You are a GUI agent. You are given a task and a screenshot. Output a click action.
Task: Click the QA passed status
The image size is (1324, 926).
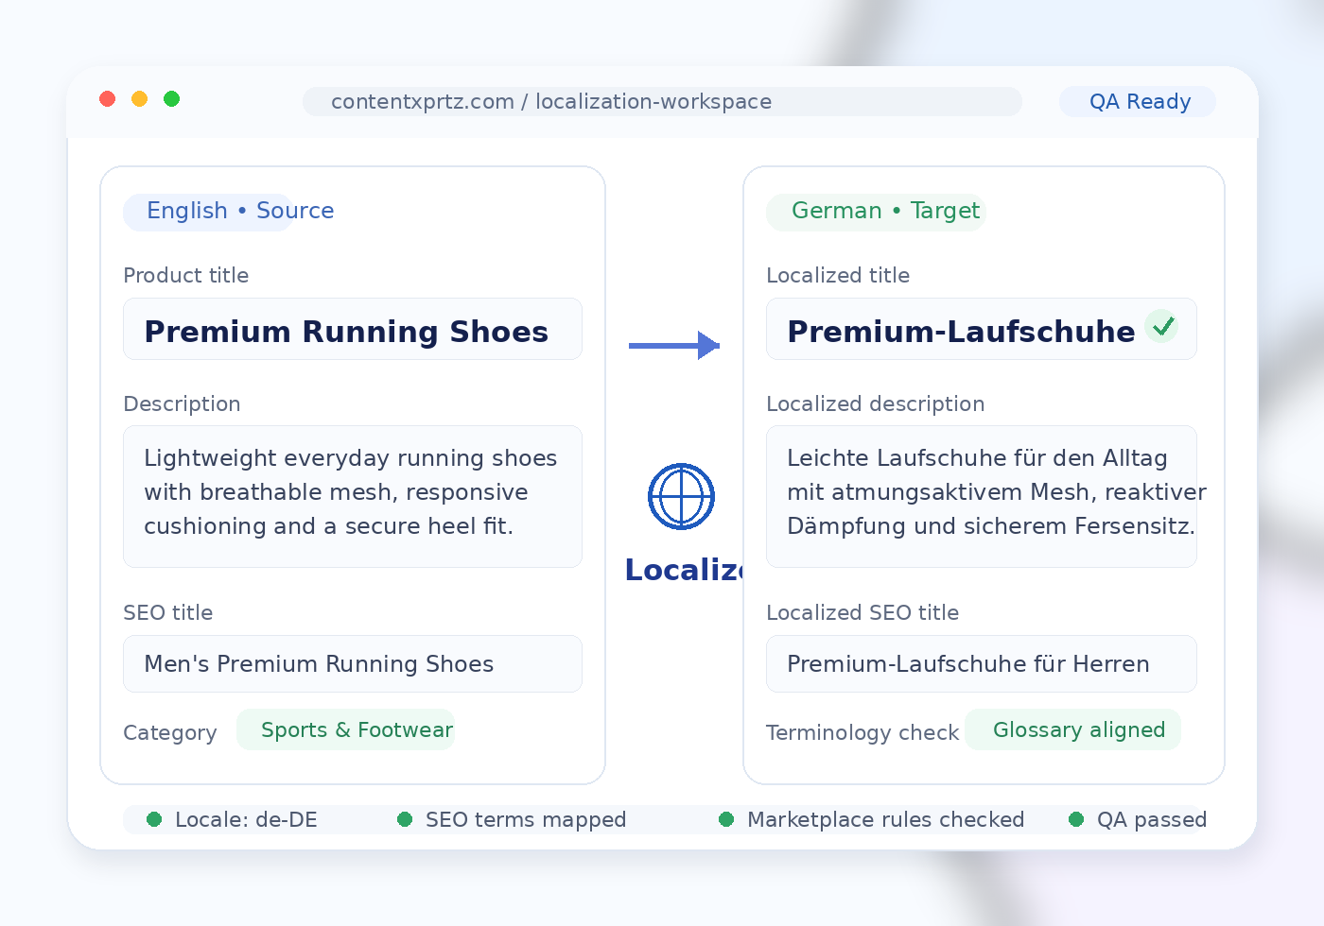[1138, 819]
